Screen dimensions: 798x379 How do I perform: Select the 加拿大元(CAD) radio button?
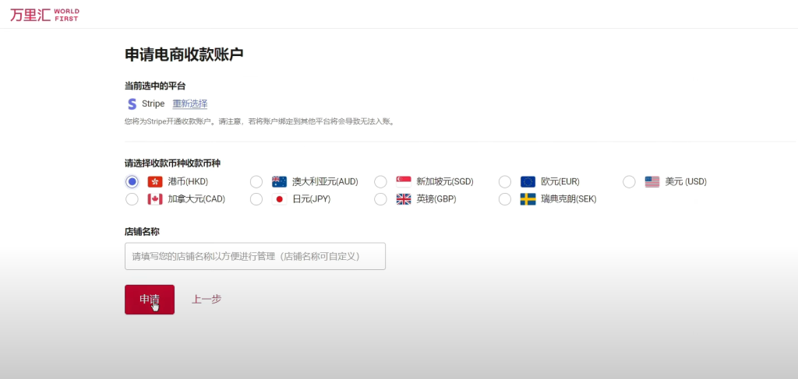coord(132,199)
